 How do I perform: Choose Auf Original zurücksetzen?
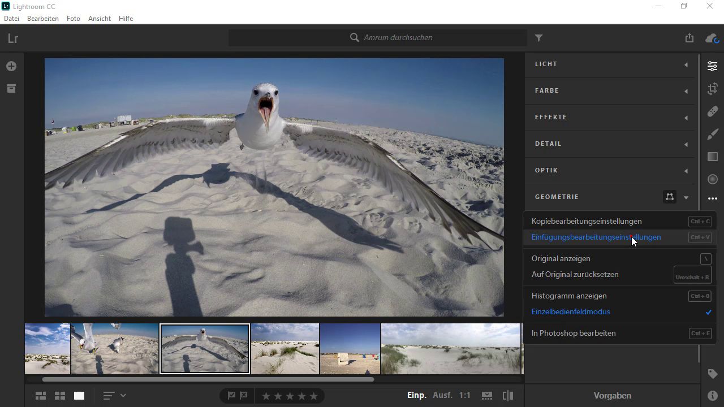point(620,275)
